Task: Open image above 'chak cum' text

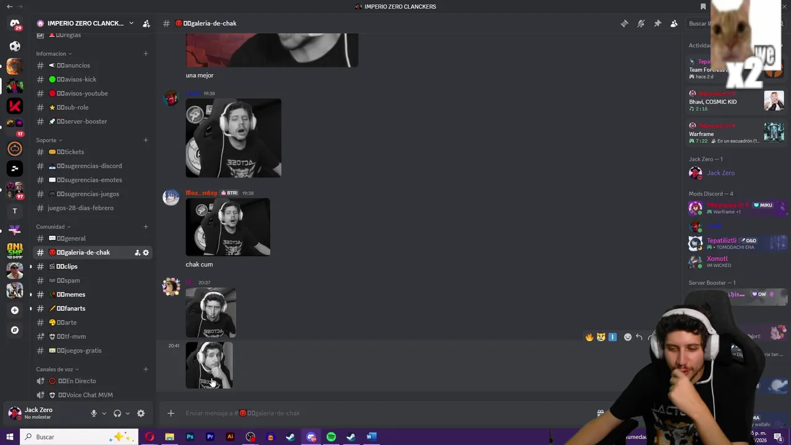Action: tap(228, 227)
